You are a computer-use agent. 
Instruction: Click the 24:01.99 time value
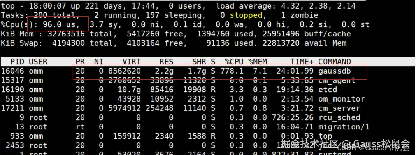point(295,71)
